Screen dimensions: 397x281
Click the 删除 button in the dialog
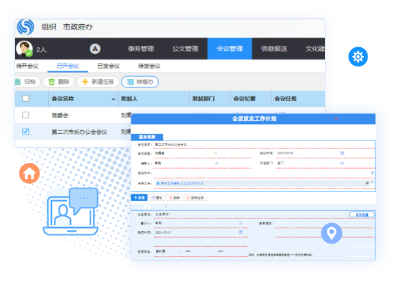point(175,198)
